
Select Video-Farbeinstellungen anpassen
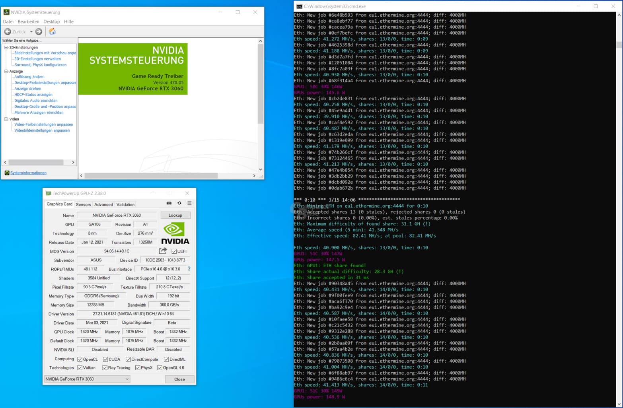[44, 124]
